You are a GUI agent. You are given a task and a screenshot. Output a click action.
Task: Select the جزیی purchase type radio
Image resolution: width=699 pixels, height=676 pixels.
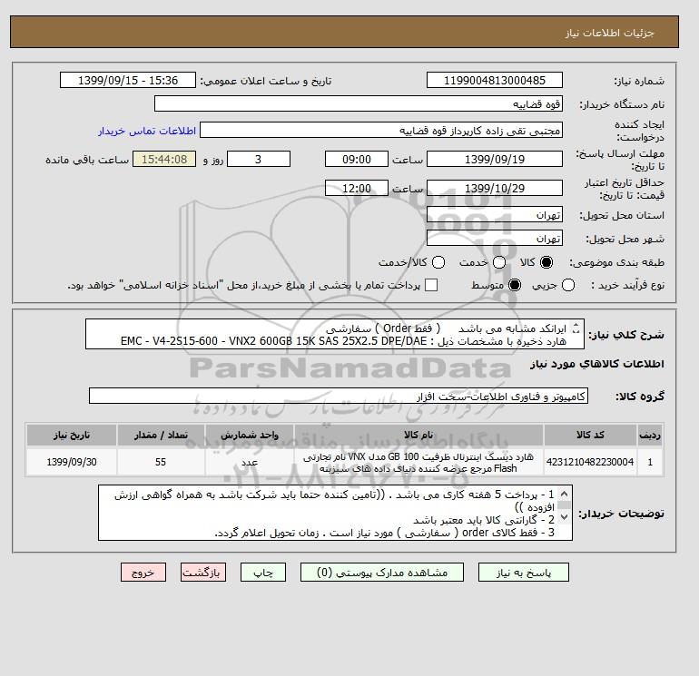[568, 285]
